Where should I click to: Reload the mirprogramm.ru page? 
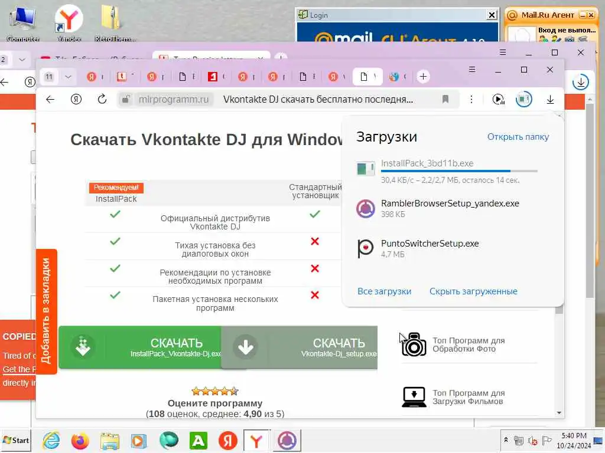[102, 99]
